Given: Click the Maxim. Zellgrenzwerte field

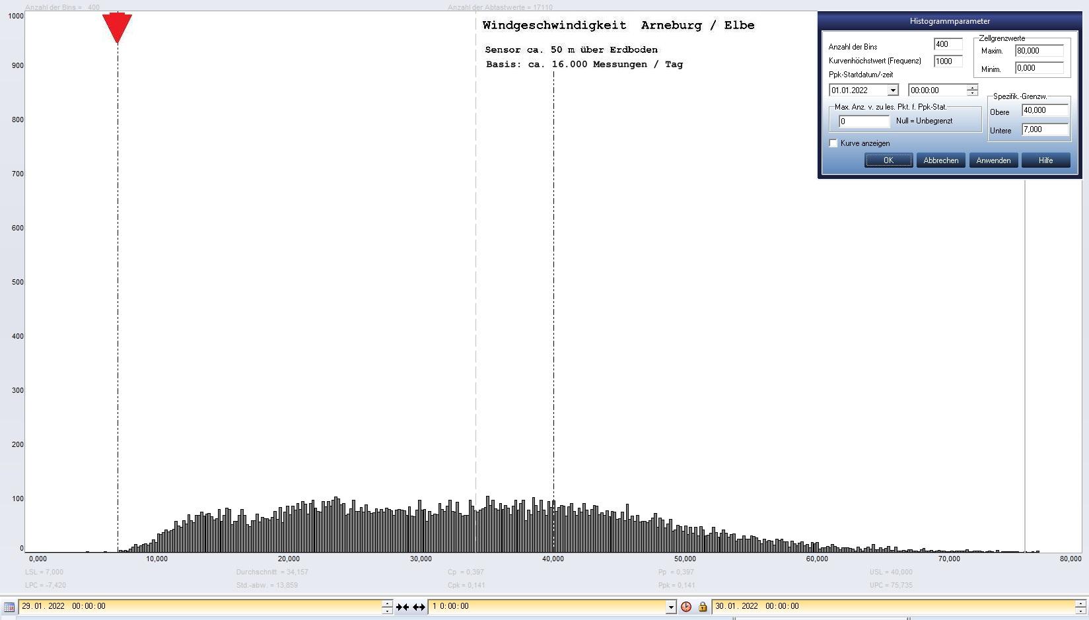Looking at the screenshot, I should coord(1039,51).
